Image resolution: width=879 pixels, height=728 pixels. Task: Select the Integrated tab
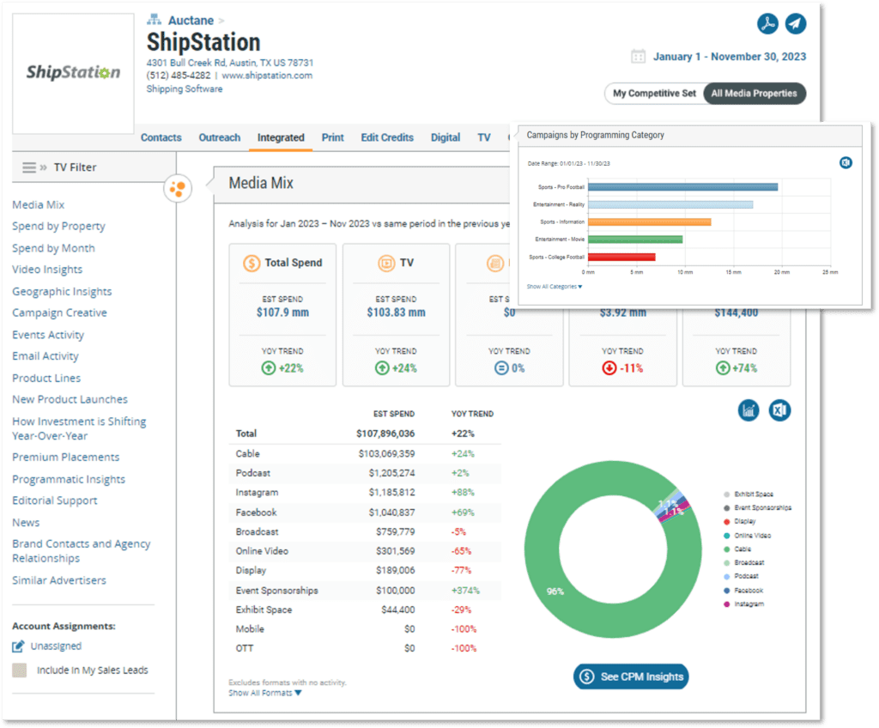tap(281, 137)
